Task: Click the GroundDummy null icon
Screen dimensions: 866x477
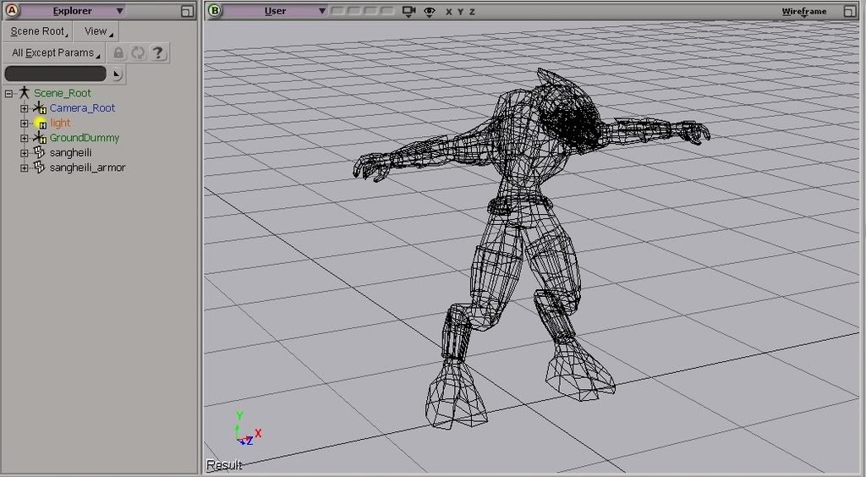Action: tap(39, 138)
